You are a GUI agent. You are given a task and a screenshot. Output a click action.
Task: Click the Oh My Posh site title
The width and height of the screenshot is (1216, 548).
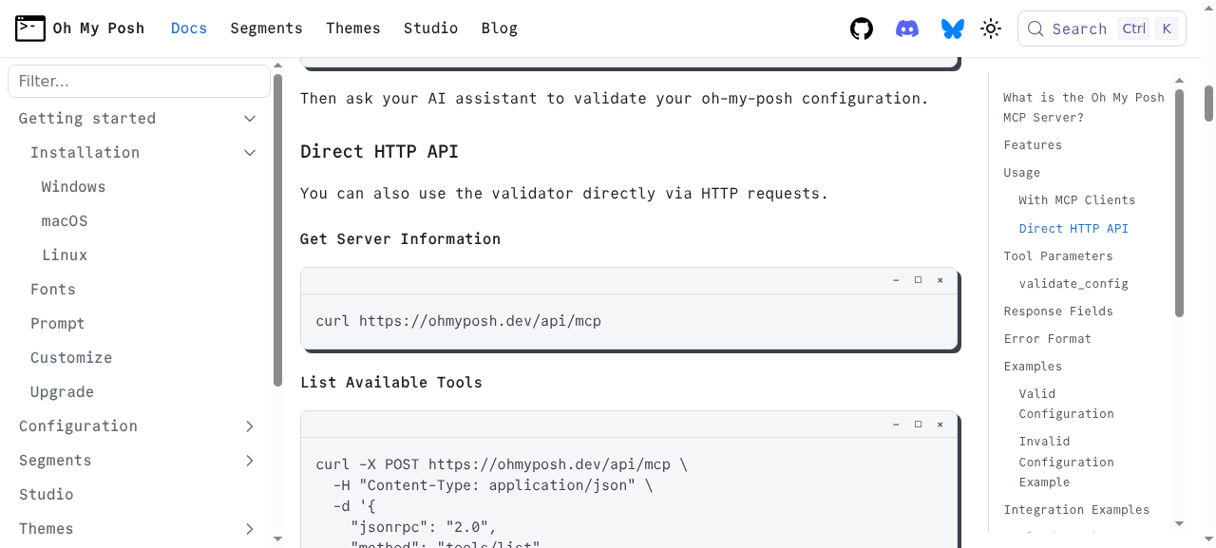click(x=99, y=28)
